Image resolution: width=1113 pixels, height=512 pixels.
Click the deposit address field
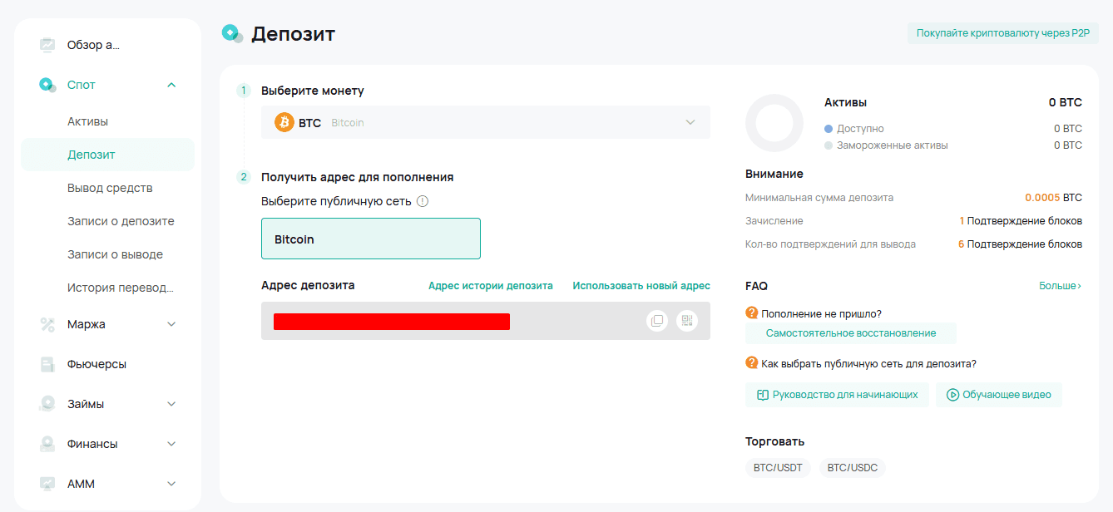point(486,321)
